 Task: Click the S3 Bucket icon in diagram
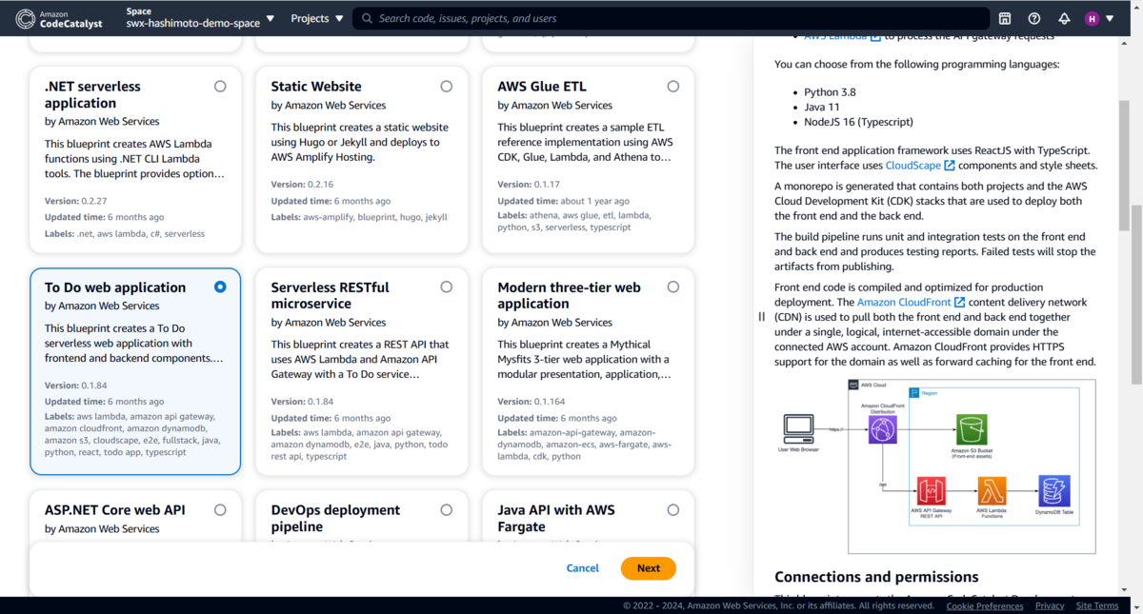[x=973, y=429]
